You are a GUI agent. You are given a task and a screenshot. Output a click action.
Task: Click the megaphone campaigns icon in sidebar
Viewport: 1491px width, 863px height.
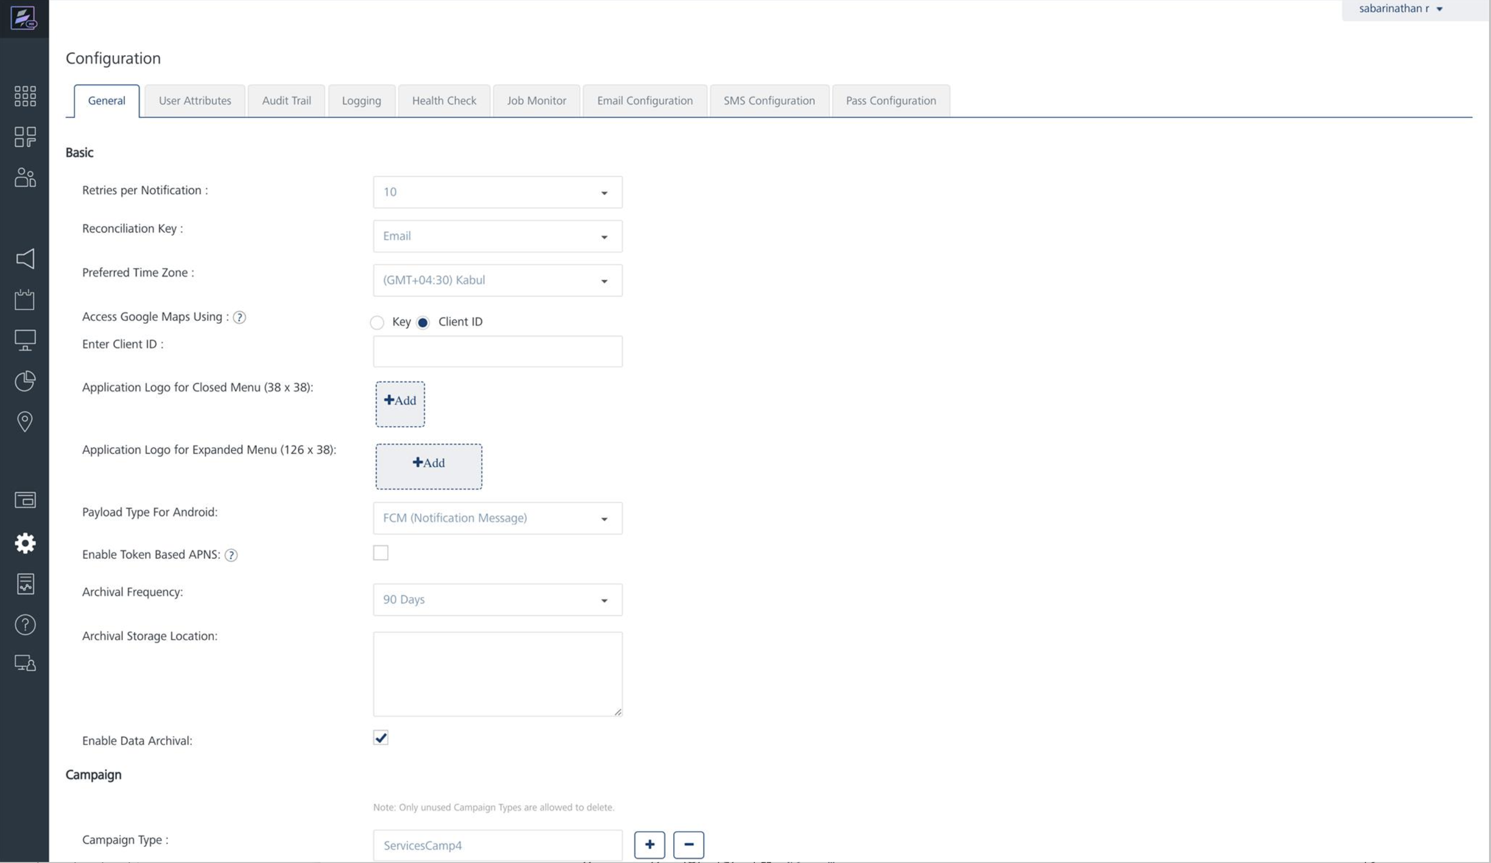pyautogui.click(x=25, y=258)
